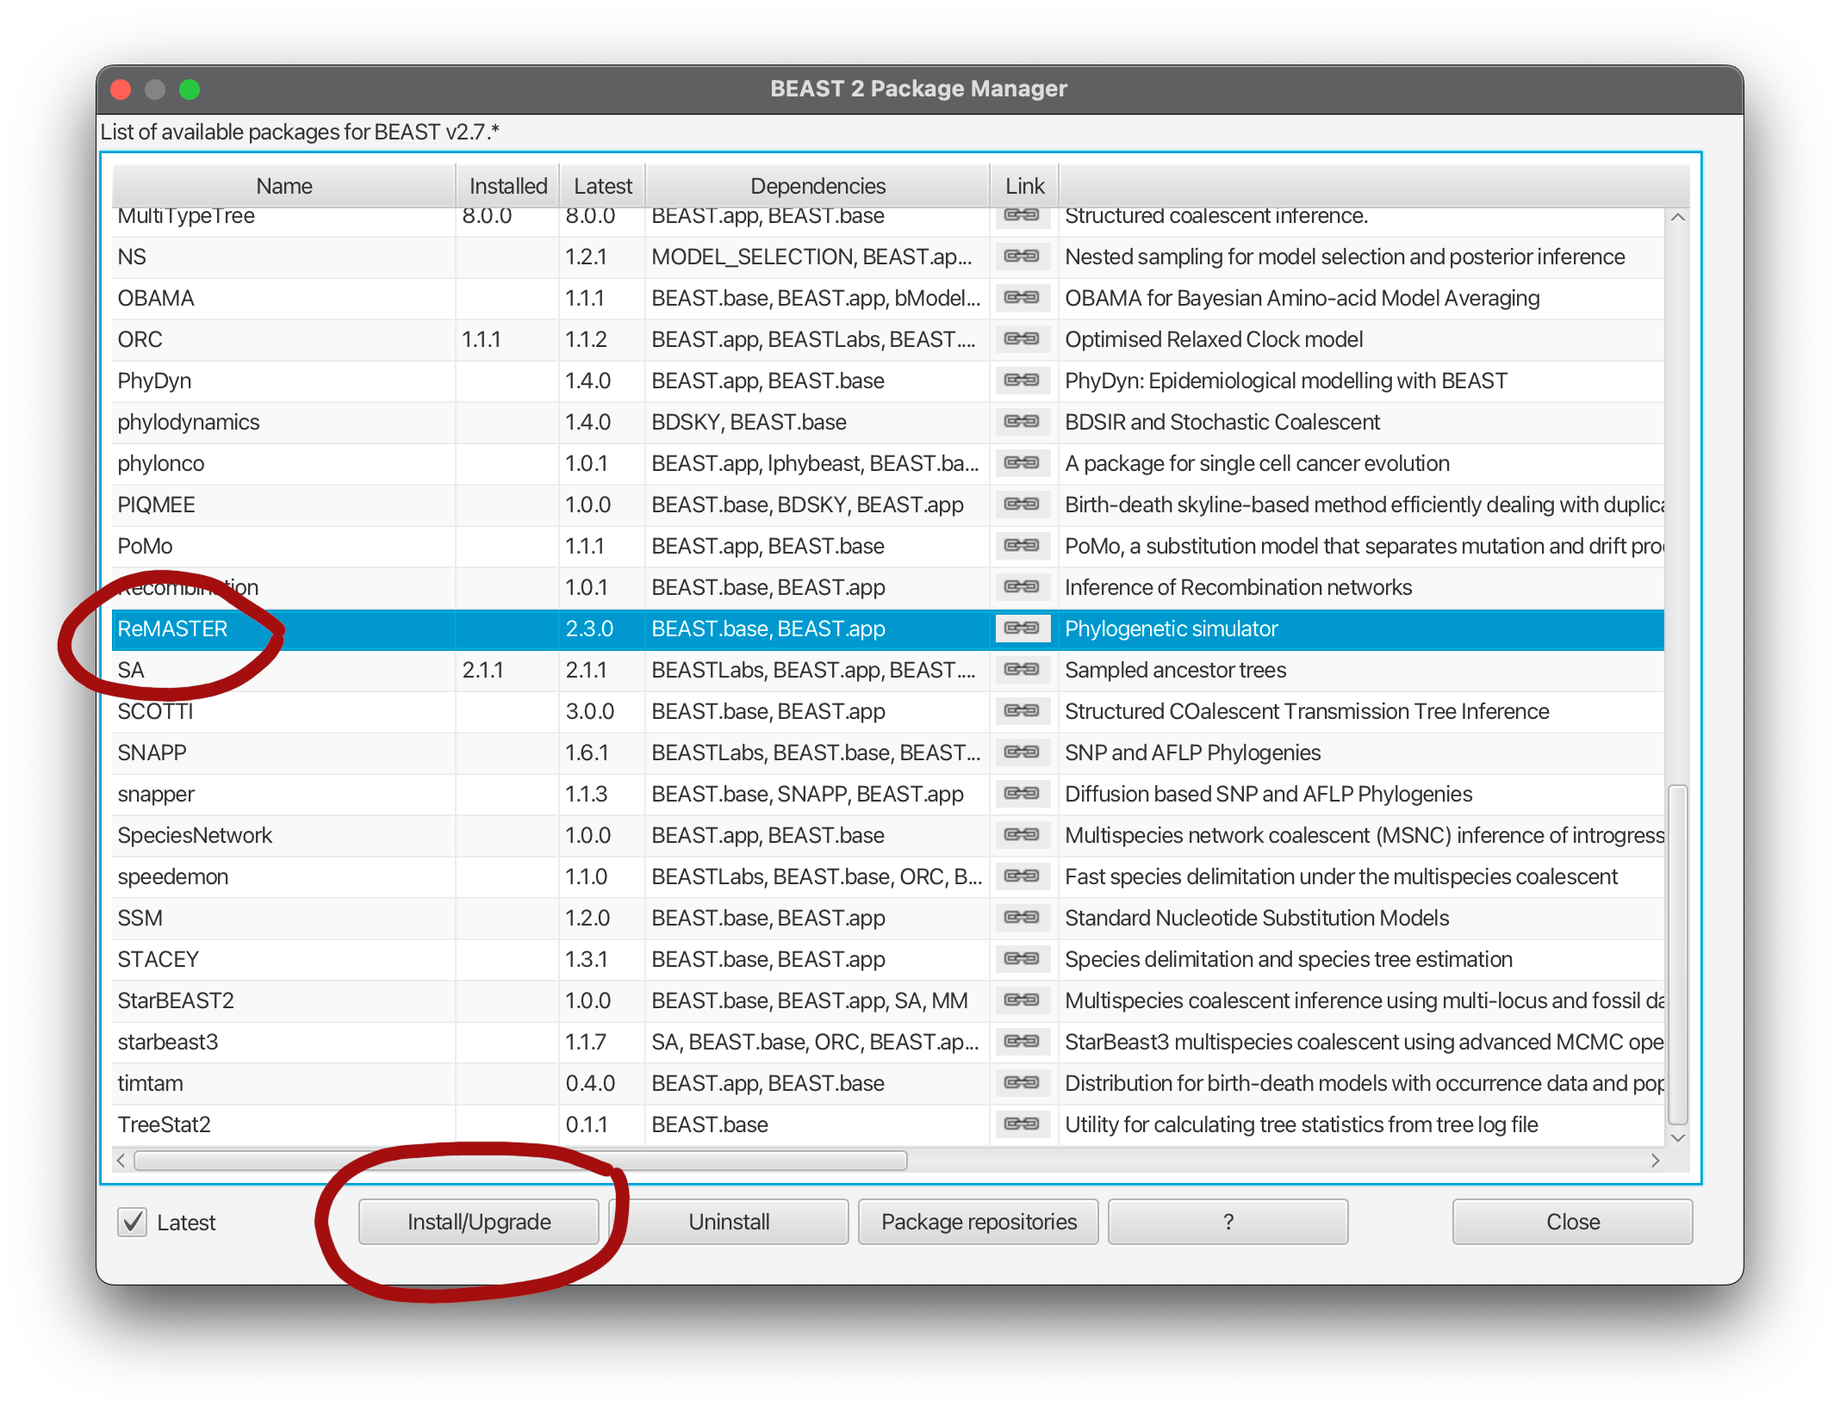Open the link icon for SSM package

1022,918
